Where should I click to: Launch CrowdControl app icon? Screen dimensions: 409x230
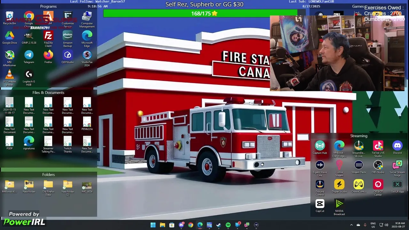click(359, 187)
